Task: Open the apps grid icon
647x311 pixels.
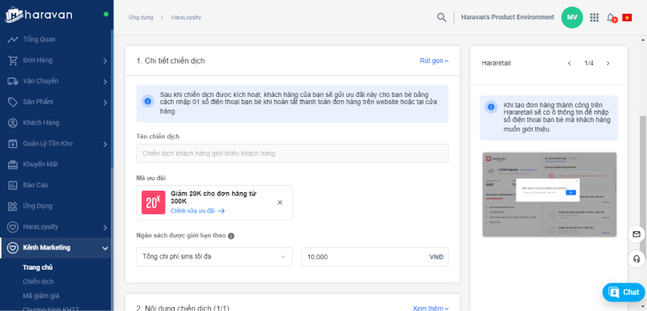Action: coord(594,17)
